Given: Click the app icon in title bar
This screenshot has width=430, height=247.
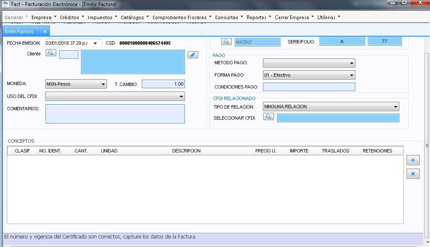Looking at the screenshot, I should click(5, 4).
